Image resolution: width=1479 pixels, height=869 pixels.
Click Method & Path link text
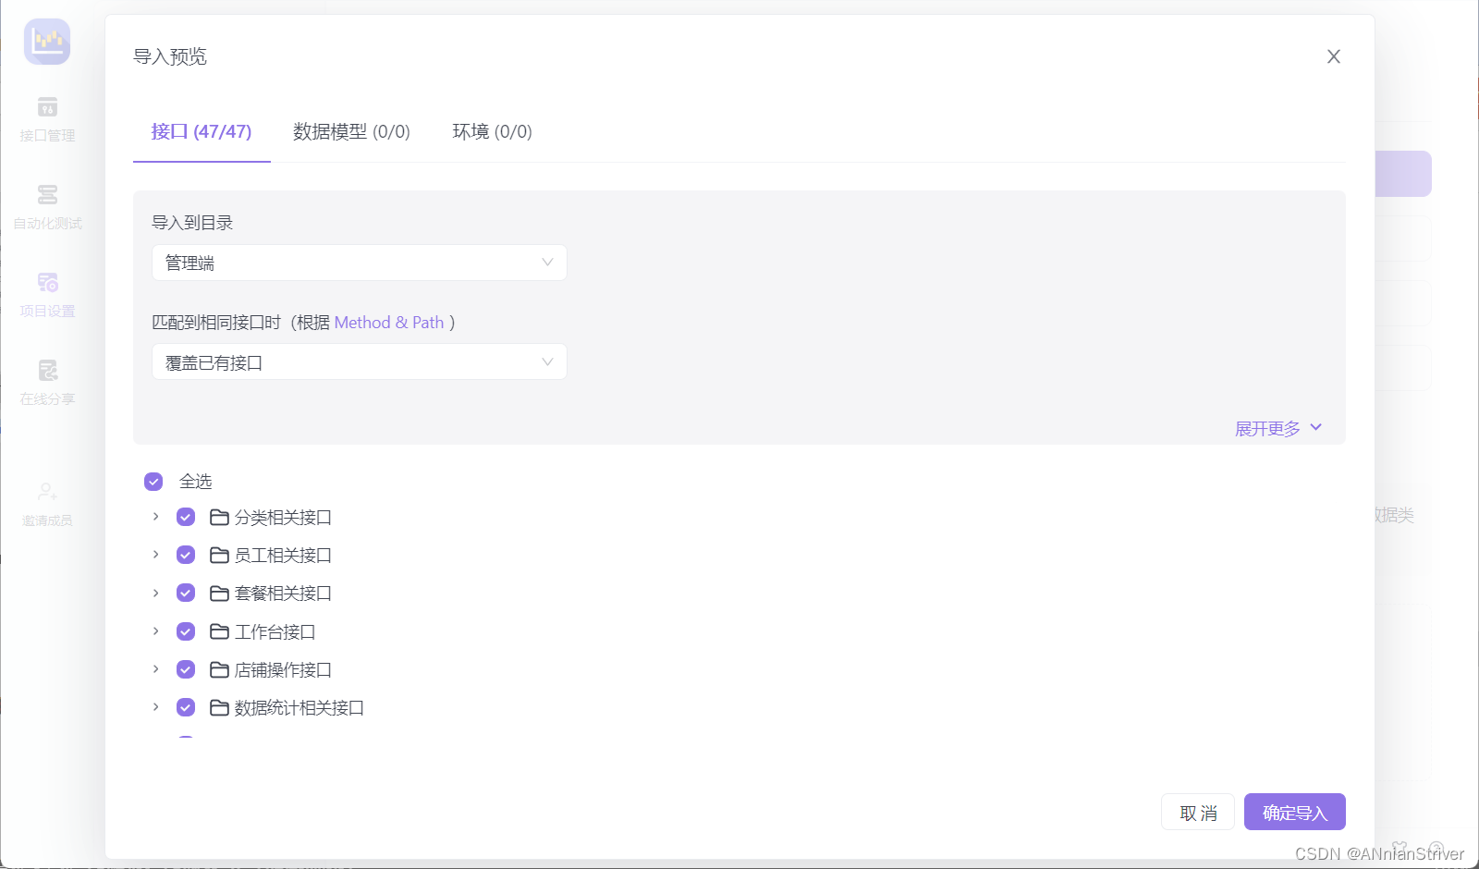[389, 323]
